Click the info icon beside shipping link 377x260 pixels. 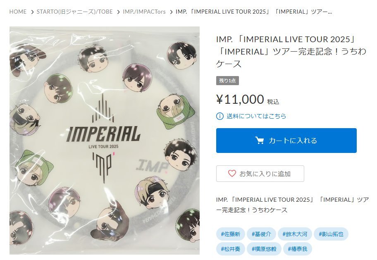(x=220, y=116)
